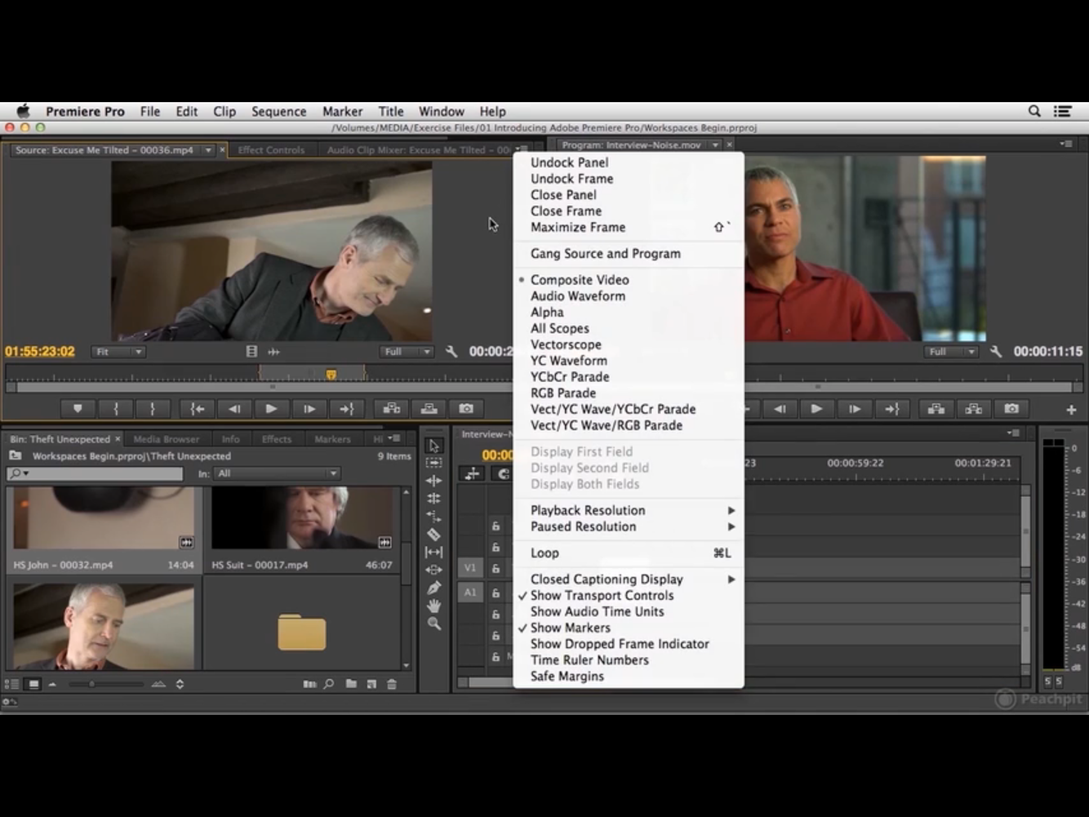1089x817 pixels.
Task: Select the Zoom magnifier tool
Action: tap(433, 624)
